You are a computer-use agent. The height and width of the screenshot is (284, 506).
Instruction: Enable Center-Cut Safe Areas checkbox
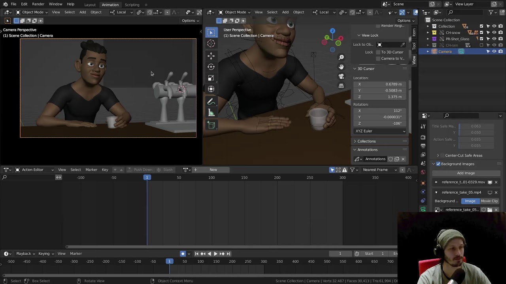tap(442, 155)
